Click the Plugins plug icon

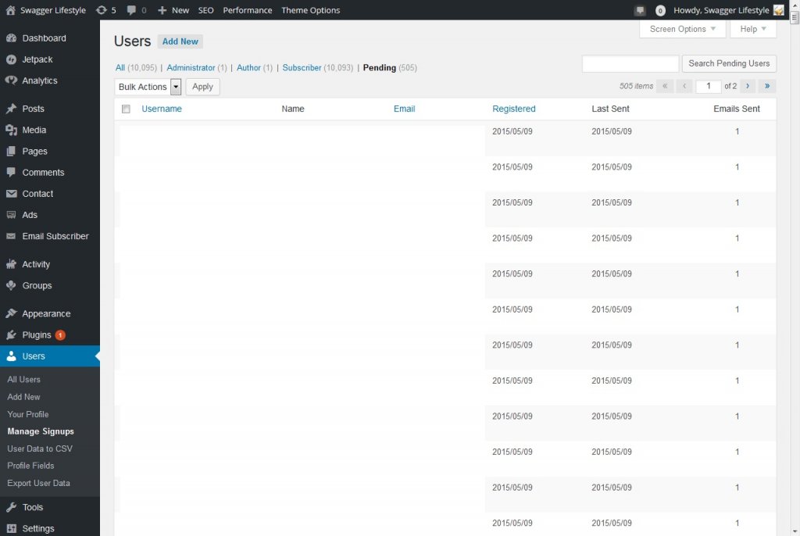coord(11,335)
